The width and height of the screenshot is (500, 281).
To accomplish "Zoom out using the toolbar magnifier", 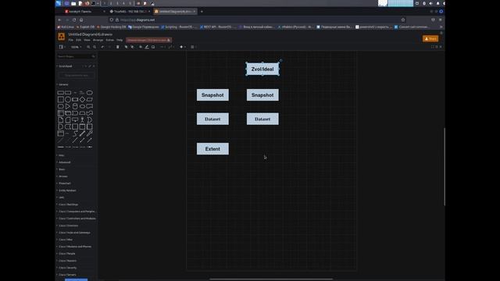I will [x=95, y=47].
